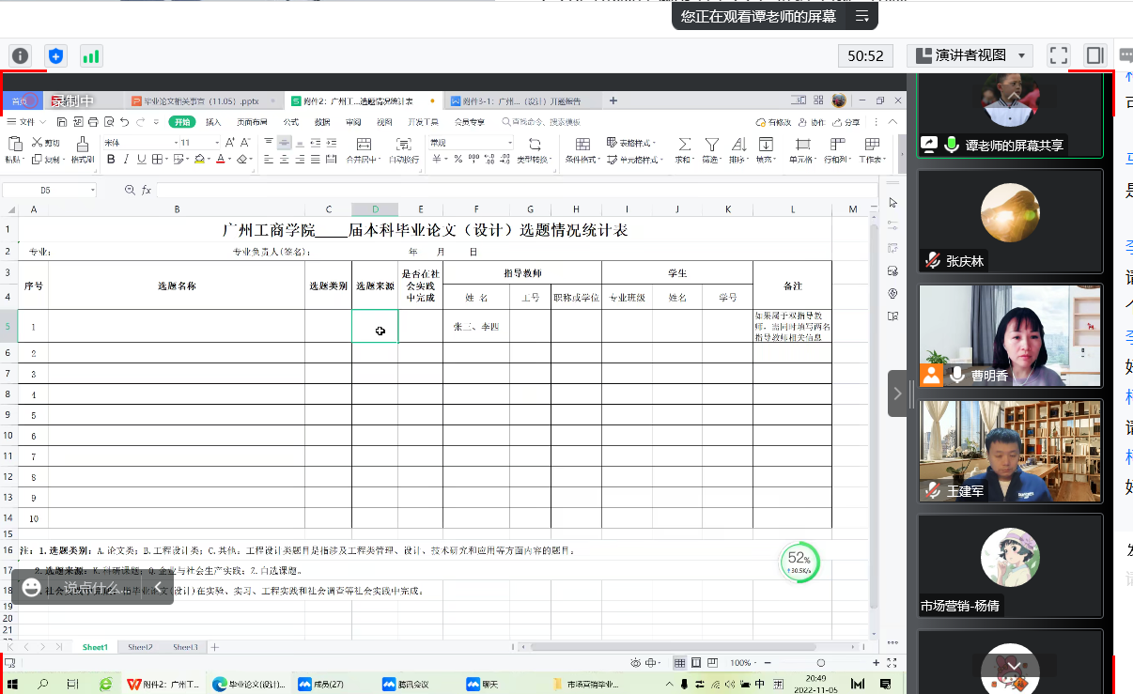1133x694 pixels.
Task: Enter full screen in meeting window
Action: point(1059,55)
